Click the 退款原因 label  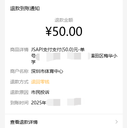click(19, 92)
